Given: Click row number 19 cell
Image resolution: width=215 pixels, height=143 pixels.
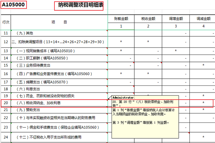Looking at the screenshot, I should [6, 96].
